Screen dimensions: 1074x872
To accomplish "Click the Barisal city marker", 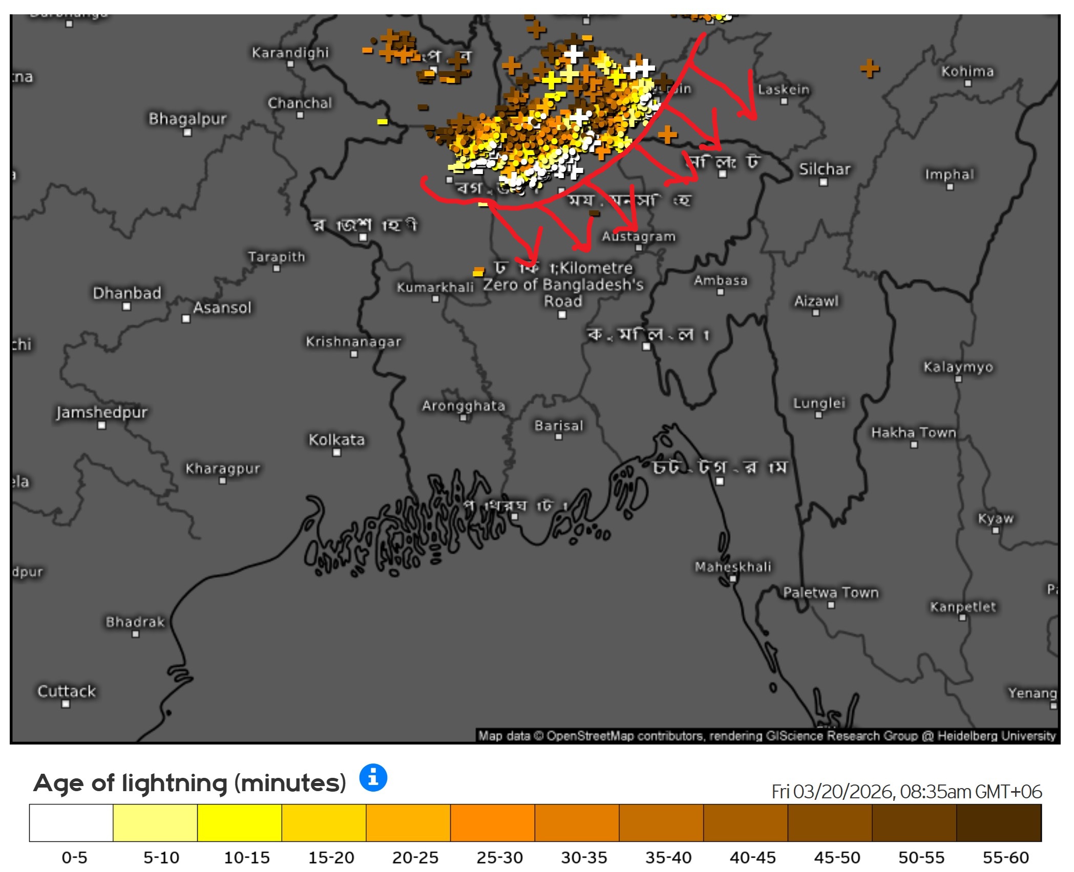I will click(558, 437).
